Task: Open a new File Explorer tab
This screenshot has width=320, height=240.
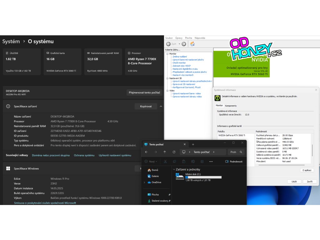Action: (x=193, y=144)
